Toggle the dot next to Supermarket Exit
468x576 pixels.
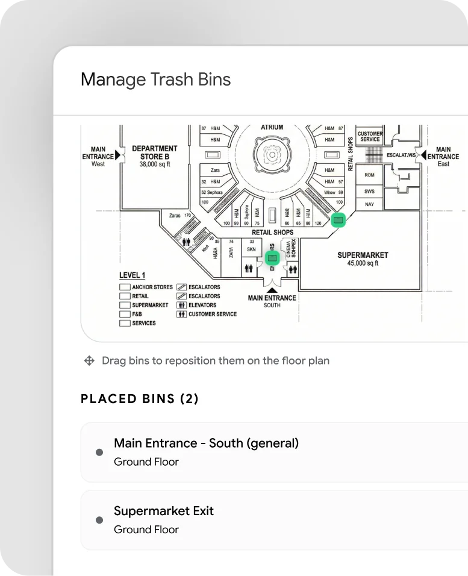99,519
